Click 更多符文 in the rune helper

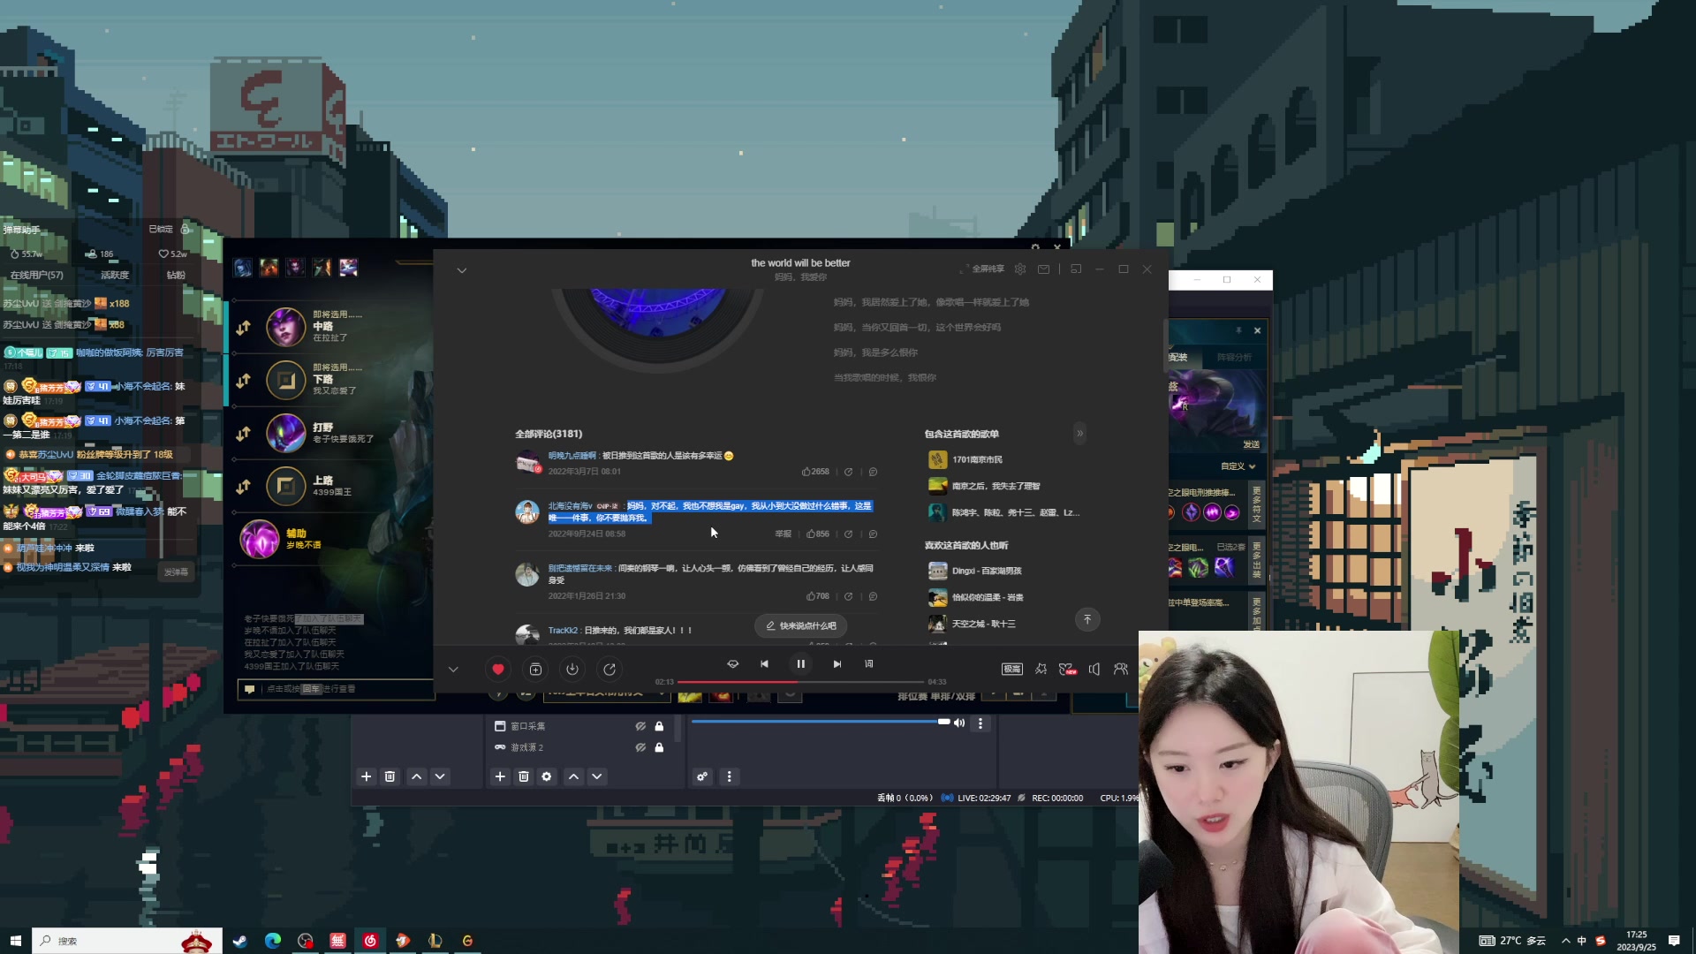click(1257, 503)
